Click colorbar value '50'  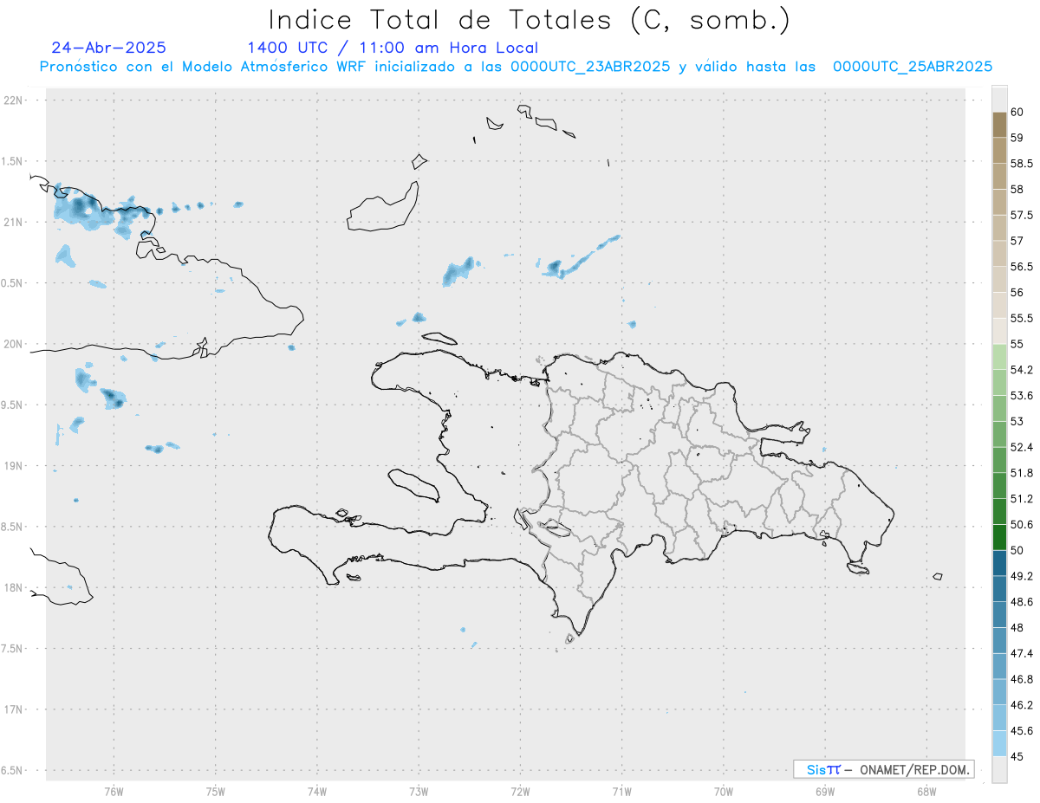[1017, 550]
